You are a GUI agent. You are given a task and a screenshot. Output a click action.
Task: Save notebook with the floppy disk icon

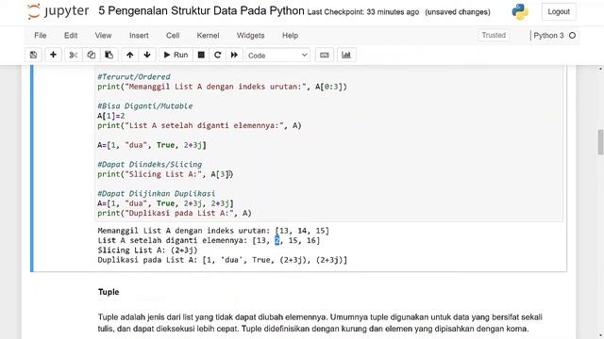[x=34, y=55]
